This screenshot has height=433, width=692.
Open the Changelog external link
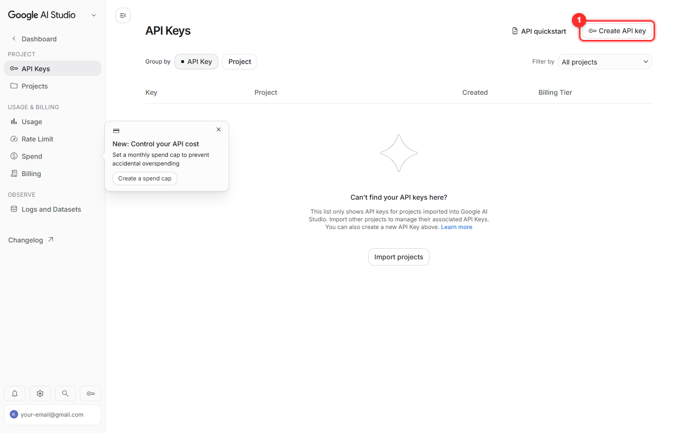point(31,240)
